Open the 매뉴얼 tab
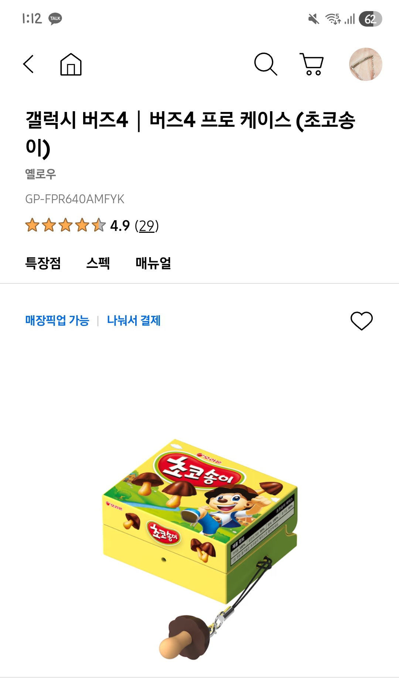 click(153, 263)
